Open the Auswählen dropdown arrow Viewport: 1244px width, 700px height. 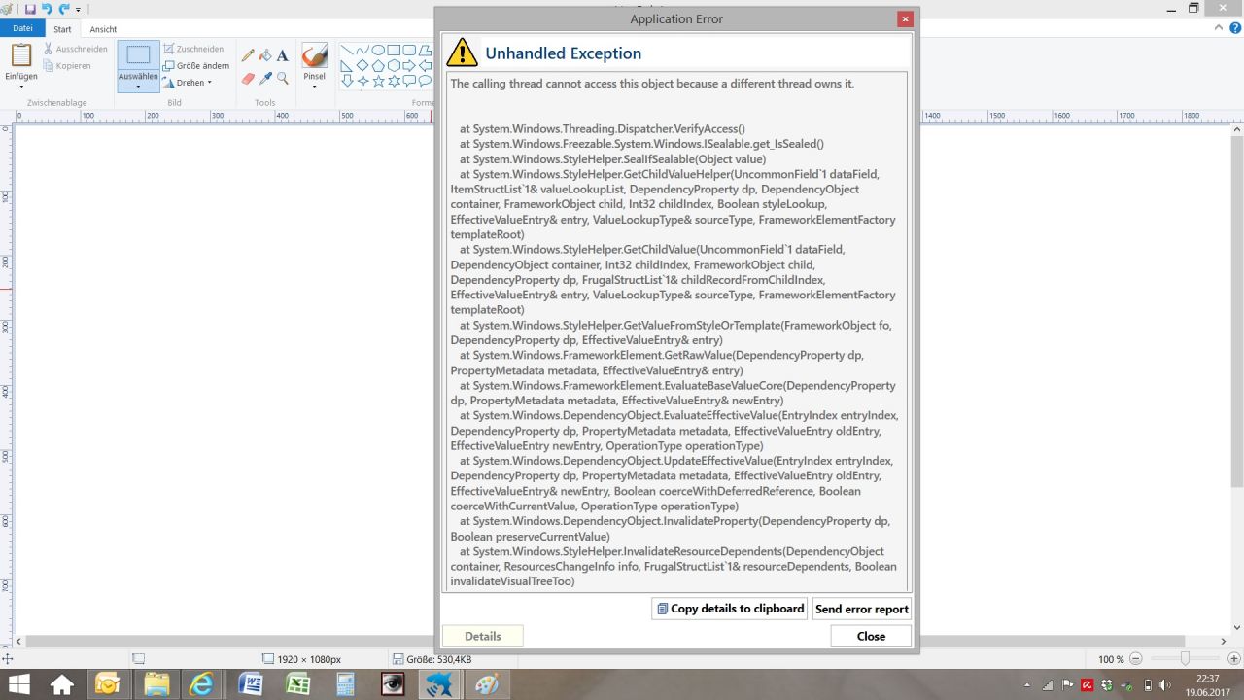point(138,86)
